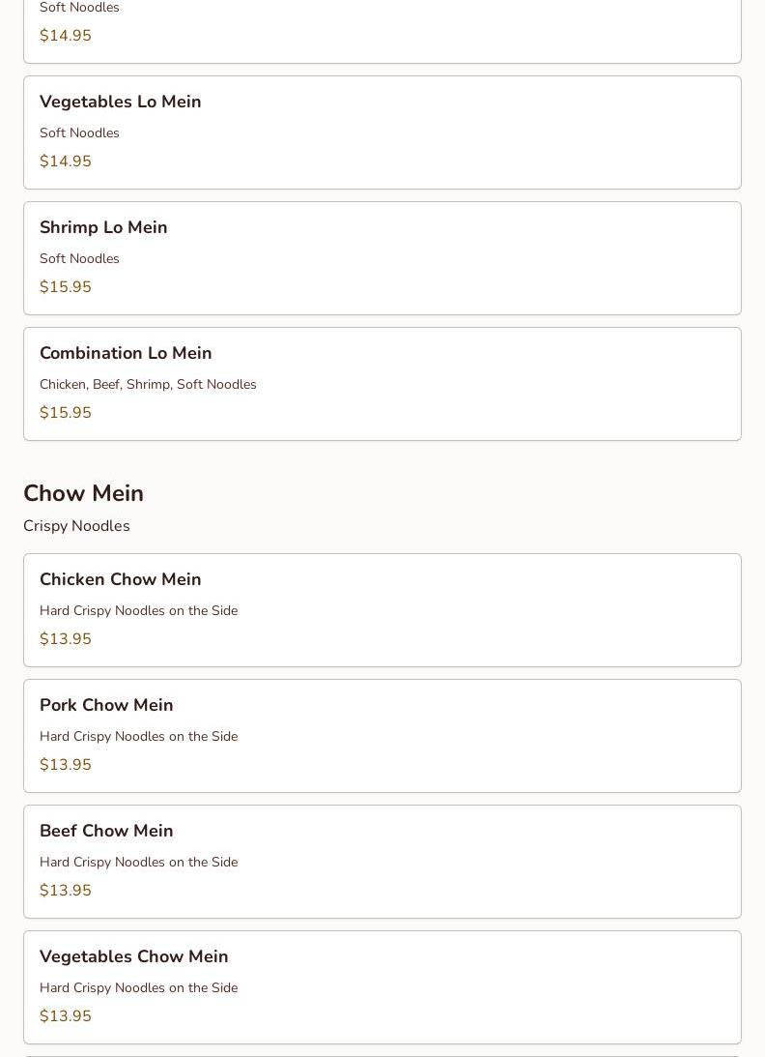Click the Chicken Chow Mein $13.95 price
The height and width of the screenshot is (1057, 765).
pos(66,639)
